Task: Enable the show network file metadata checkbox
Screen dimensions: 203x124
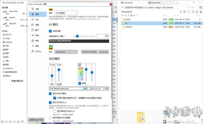Action: [x=50, y=118]
